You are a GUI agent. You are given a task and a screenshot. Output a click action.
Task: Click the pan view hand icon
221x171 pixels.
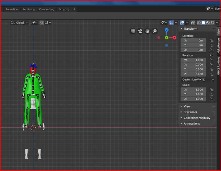pos(147,31)
